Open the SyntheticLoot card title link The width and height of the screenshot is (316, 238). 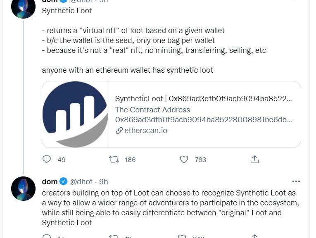(x=203, y=99)
